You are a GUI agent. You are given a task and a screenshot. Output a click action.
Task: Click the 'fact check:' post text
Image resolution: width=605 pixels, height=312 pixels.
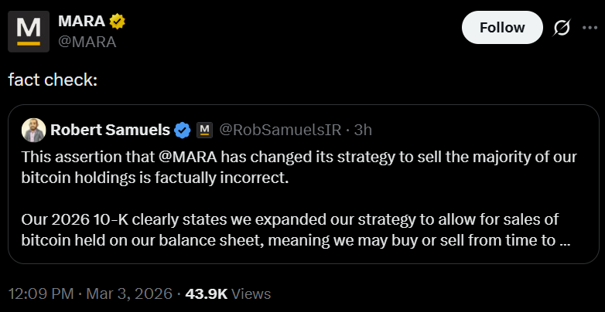coord(53,80)
